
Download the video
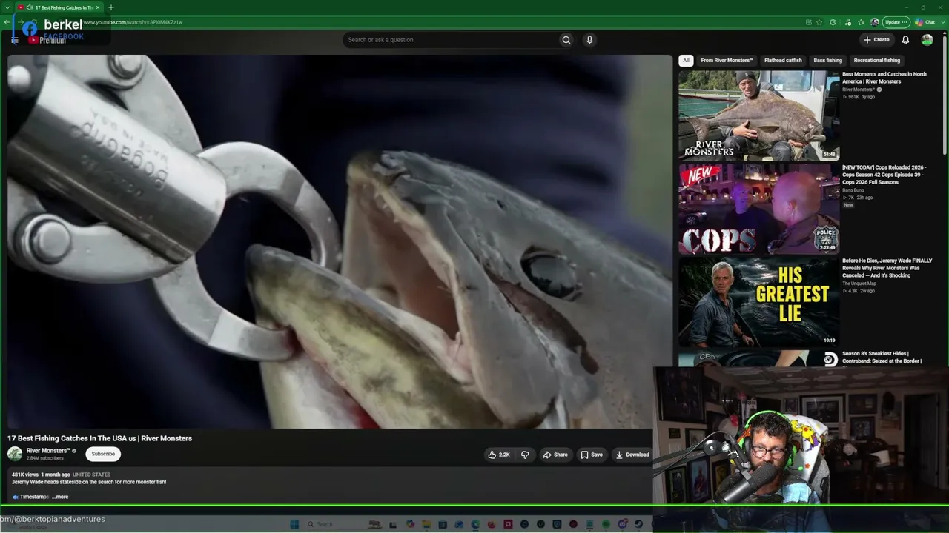pyautogui.click(x=632, y=455)
